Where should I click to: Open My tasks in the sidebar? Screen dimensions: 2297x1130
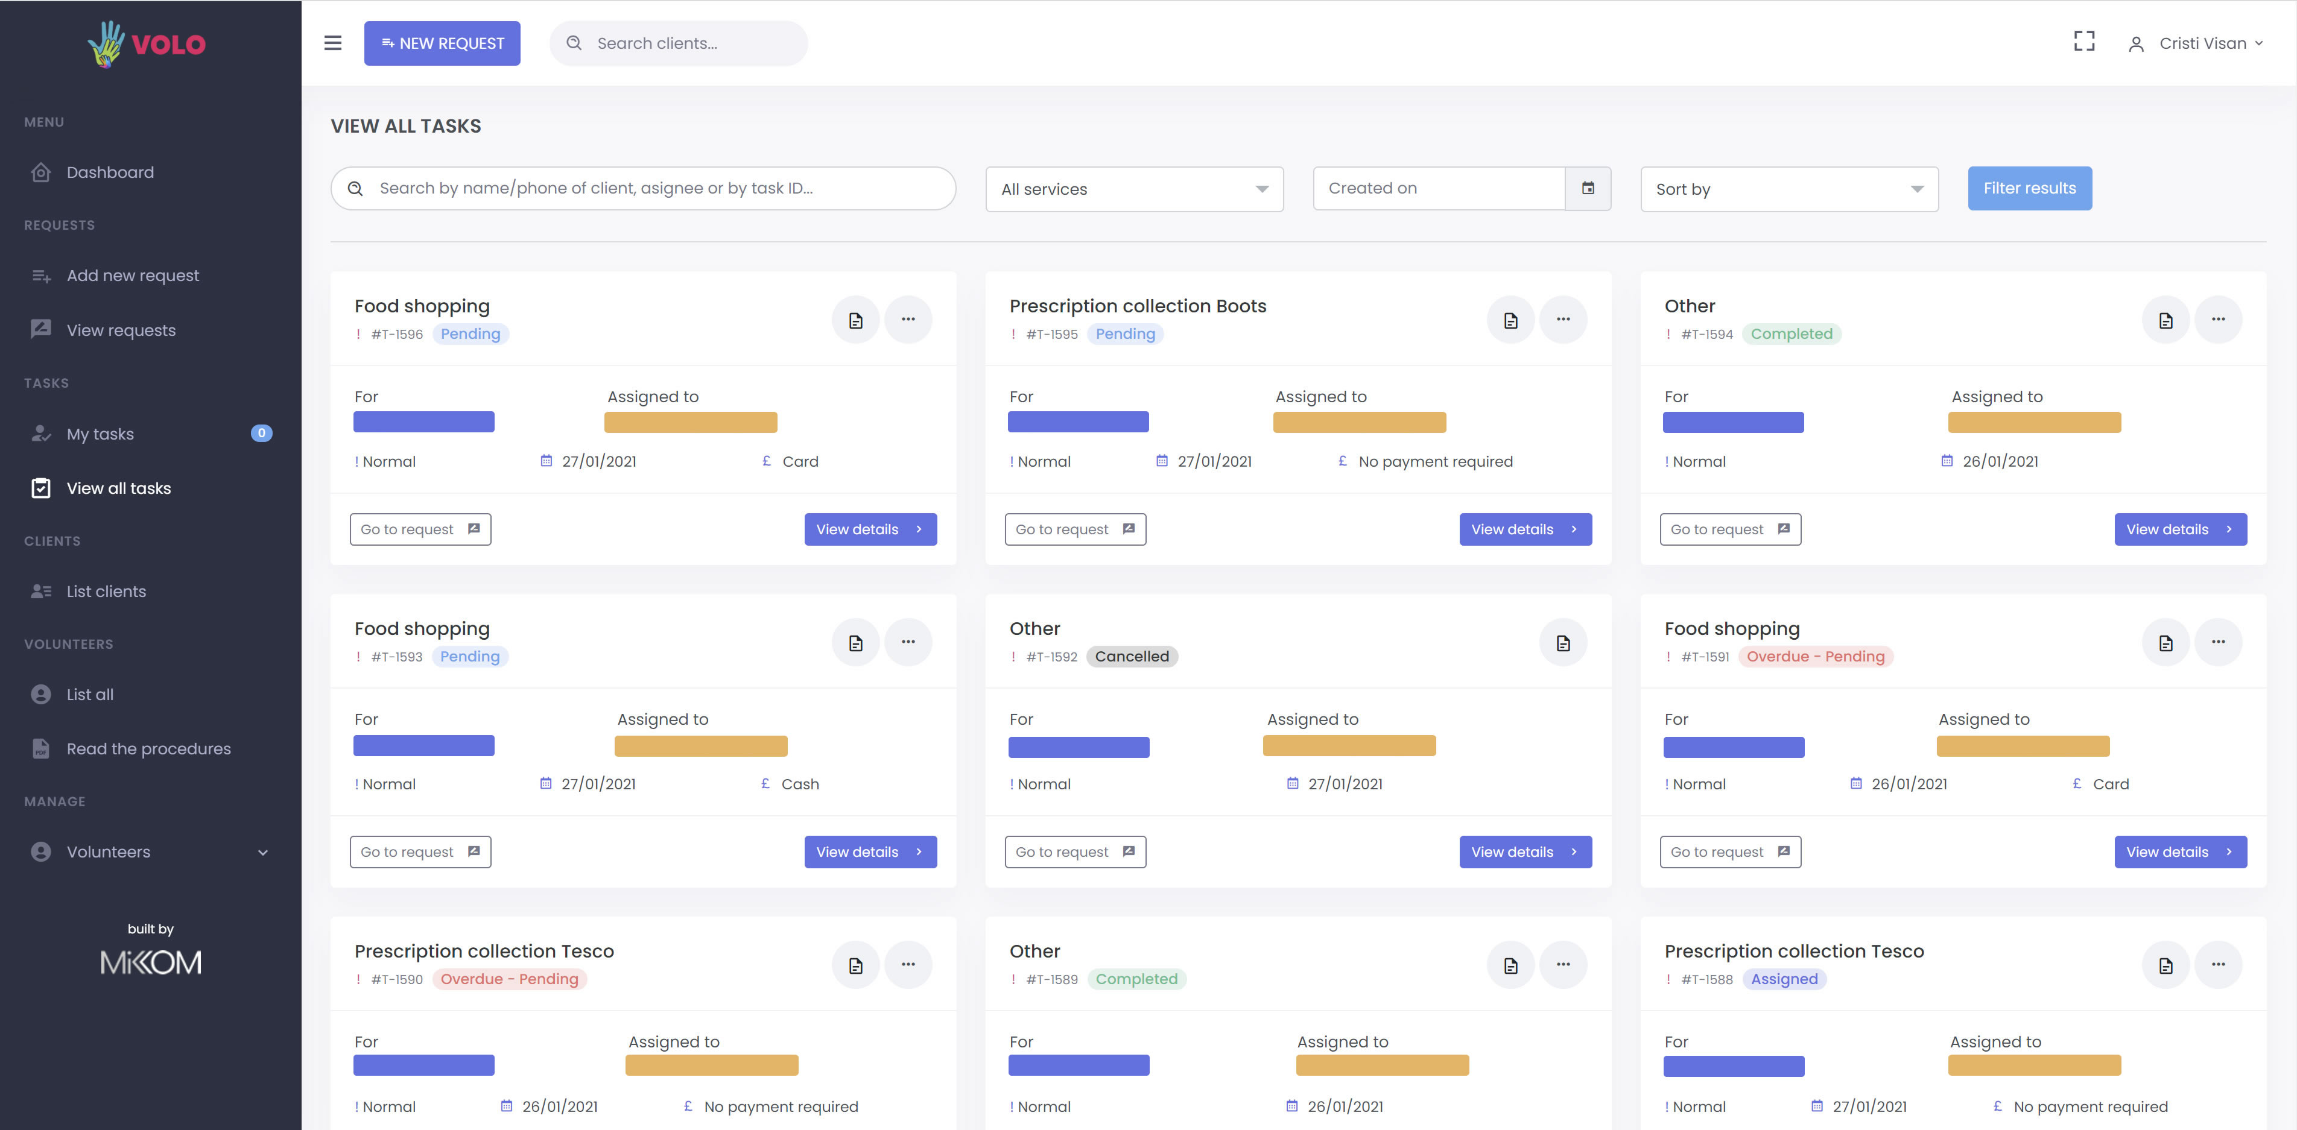100,434
